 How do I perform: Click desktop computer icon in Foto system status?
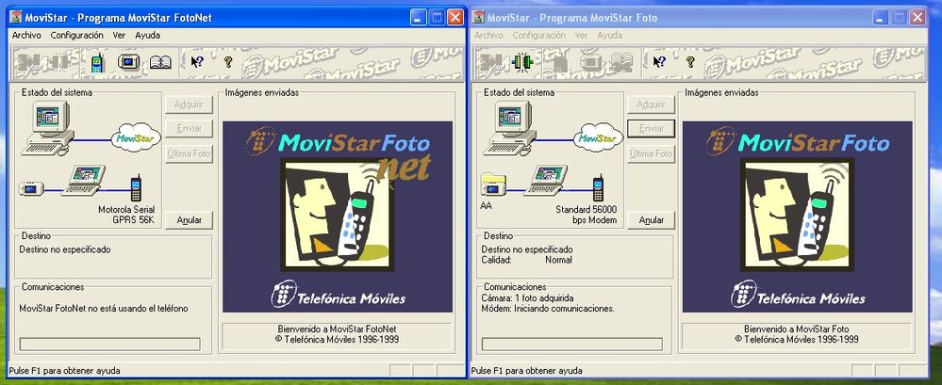click(511, 128)
